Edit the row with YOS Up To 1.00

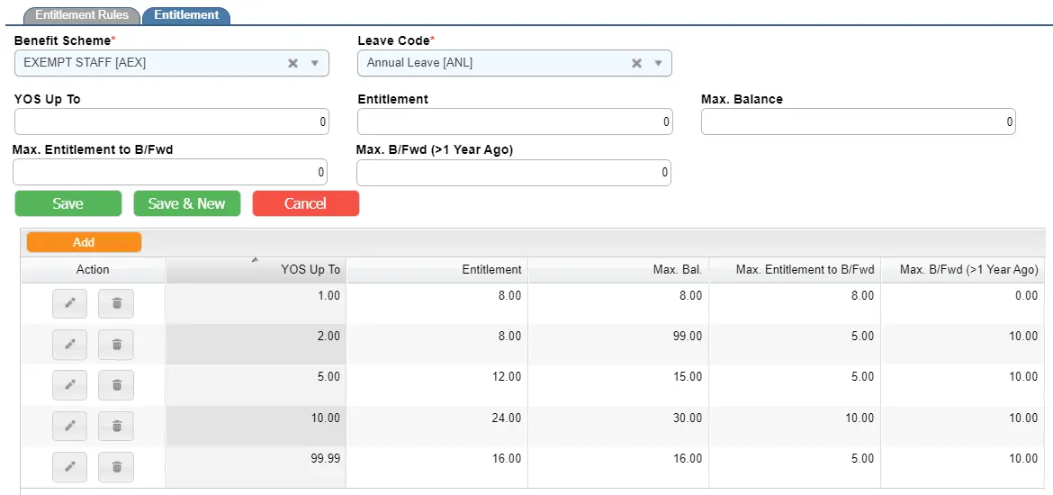tap(70, 304)
